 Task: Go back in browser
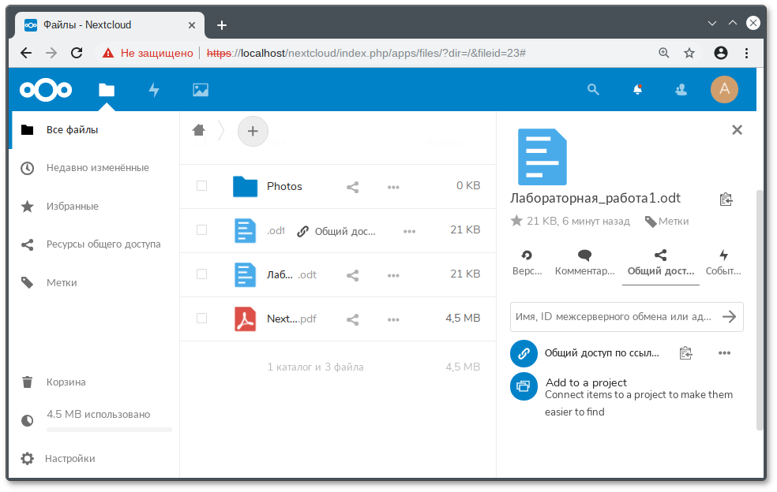point(26,53)
